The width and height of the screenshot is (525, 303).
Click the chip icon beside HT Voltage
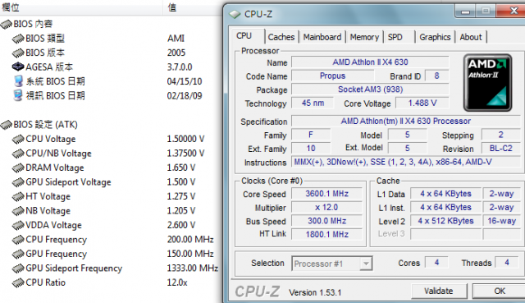pos(18,197)
